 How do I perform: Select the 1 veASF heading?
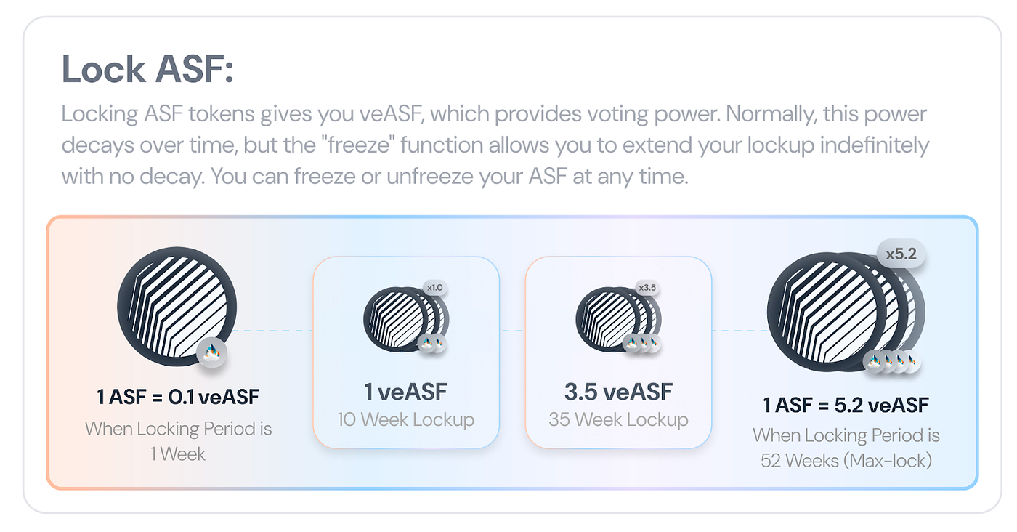pyautogui.click(x=406, y=392)
